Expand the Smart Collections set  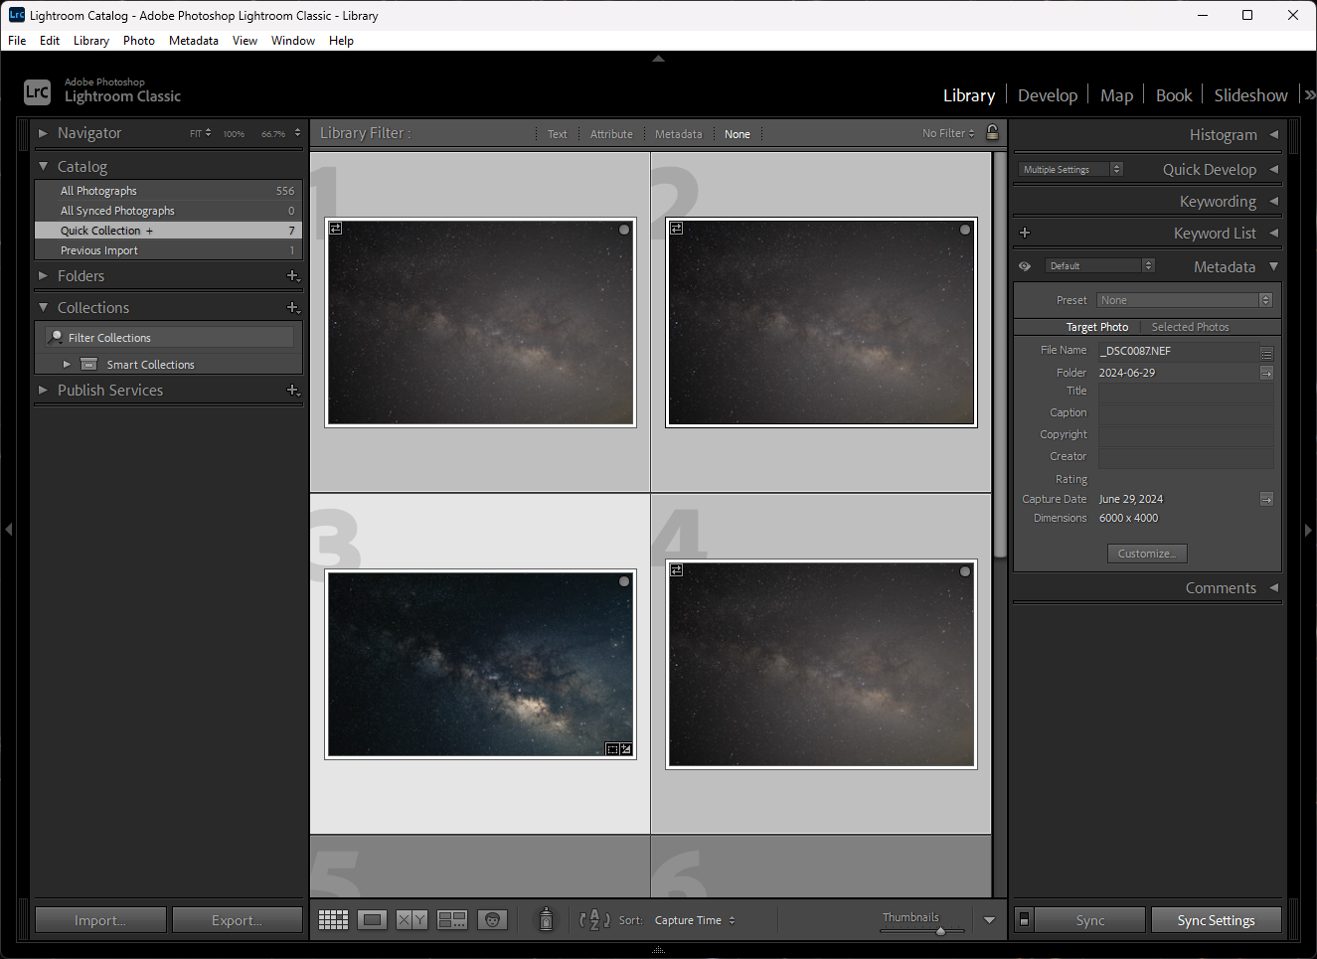[67, 365]
